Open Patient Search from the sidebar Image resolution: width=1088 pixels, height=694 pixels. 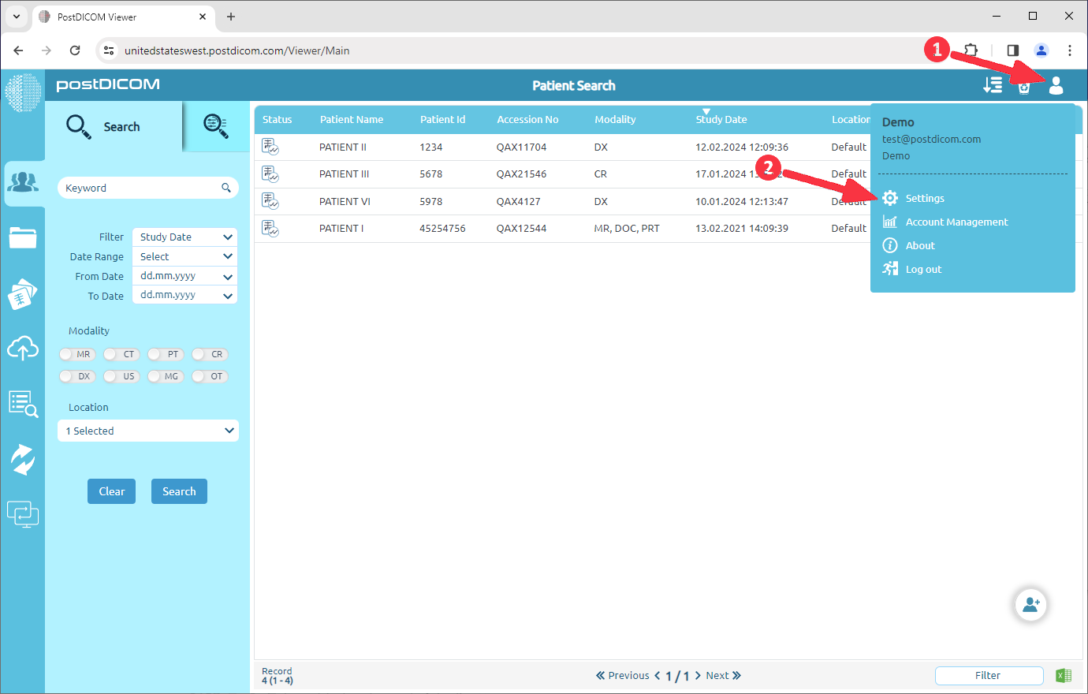(24, 183)
